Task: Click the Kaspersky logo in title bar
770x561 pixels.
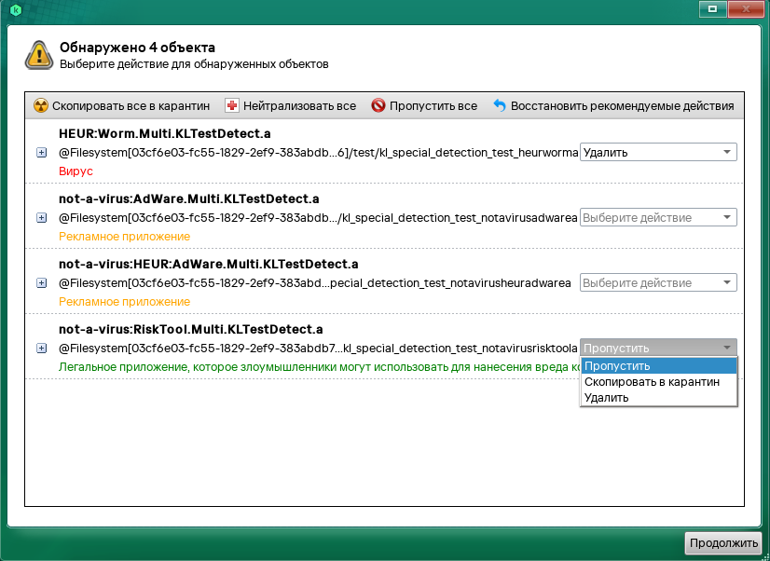Action: [x=15, y=10]
